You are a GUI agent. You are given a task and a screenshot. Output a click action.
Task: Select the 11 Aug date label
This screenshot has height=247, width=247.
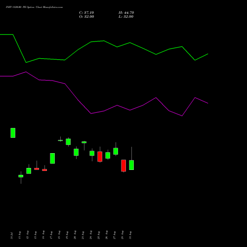[20, 235]
